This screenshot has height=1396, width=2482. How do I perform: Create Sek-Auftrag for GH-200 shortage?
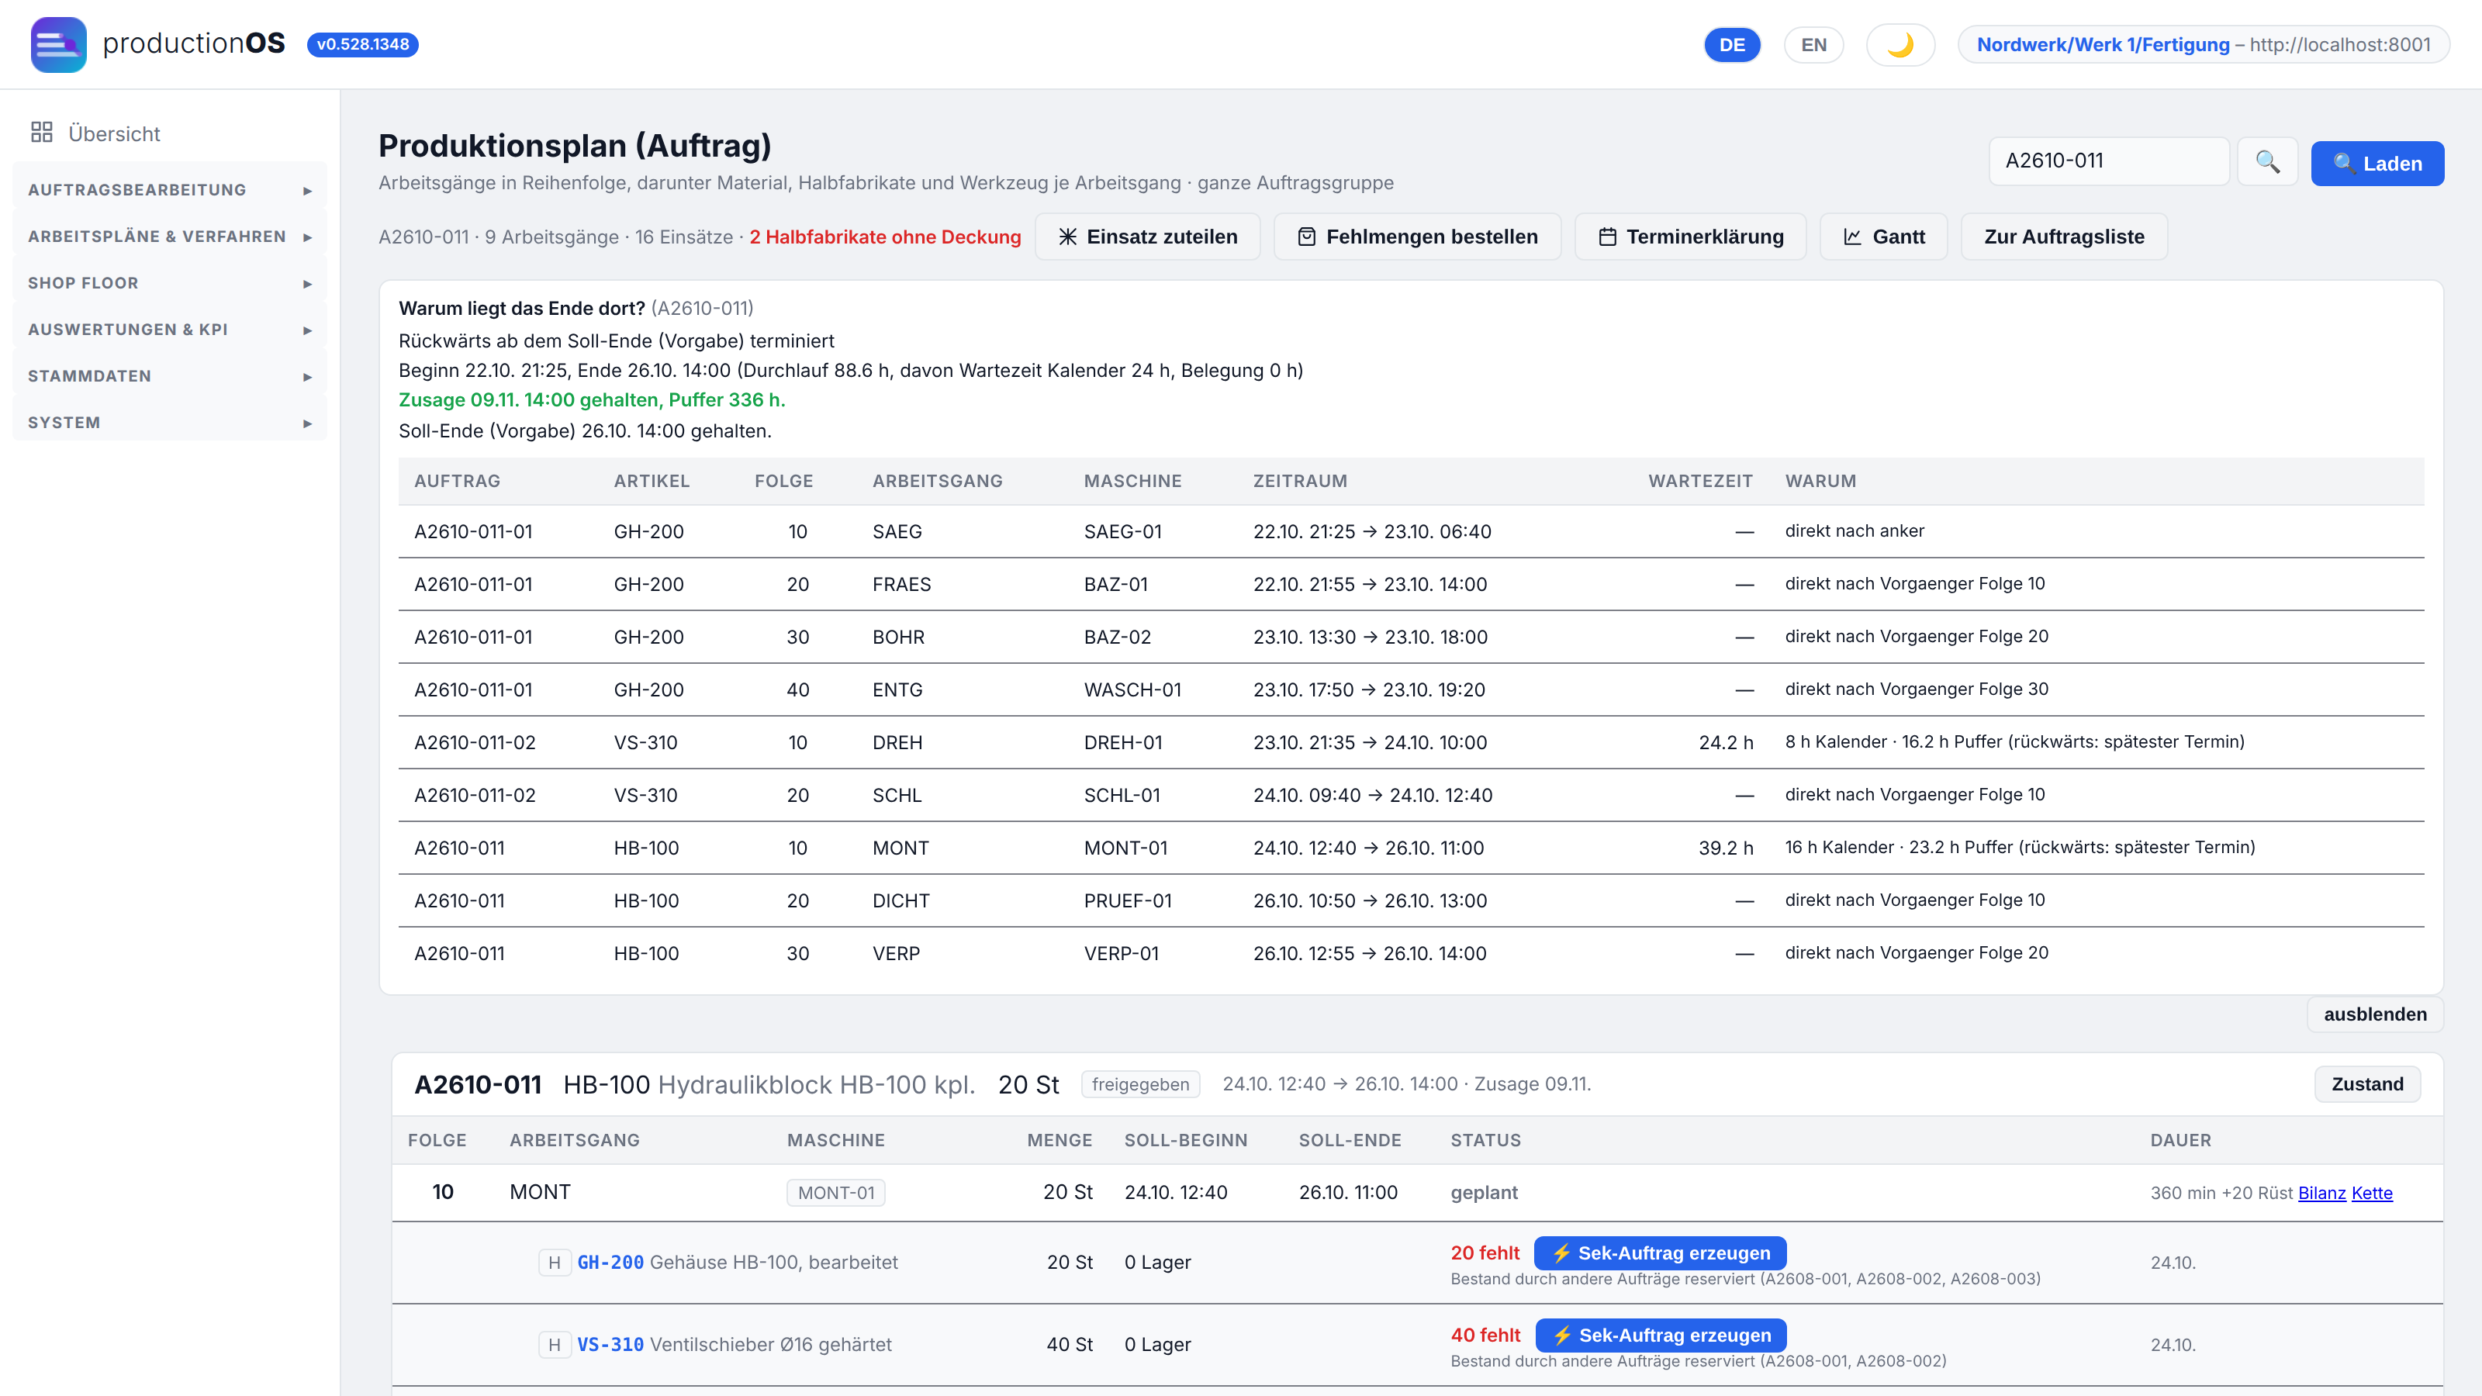[x=1659, y=1253]
